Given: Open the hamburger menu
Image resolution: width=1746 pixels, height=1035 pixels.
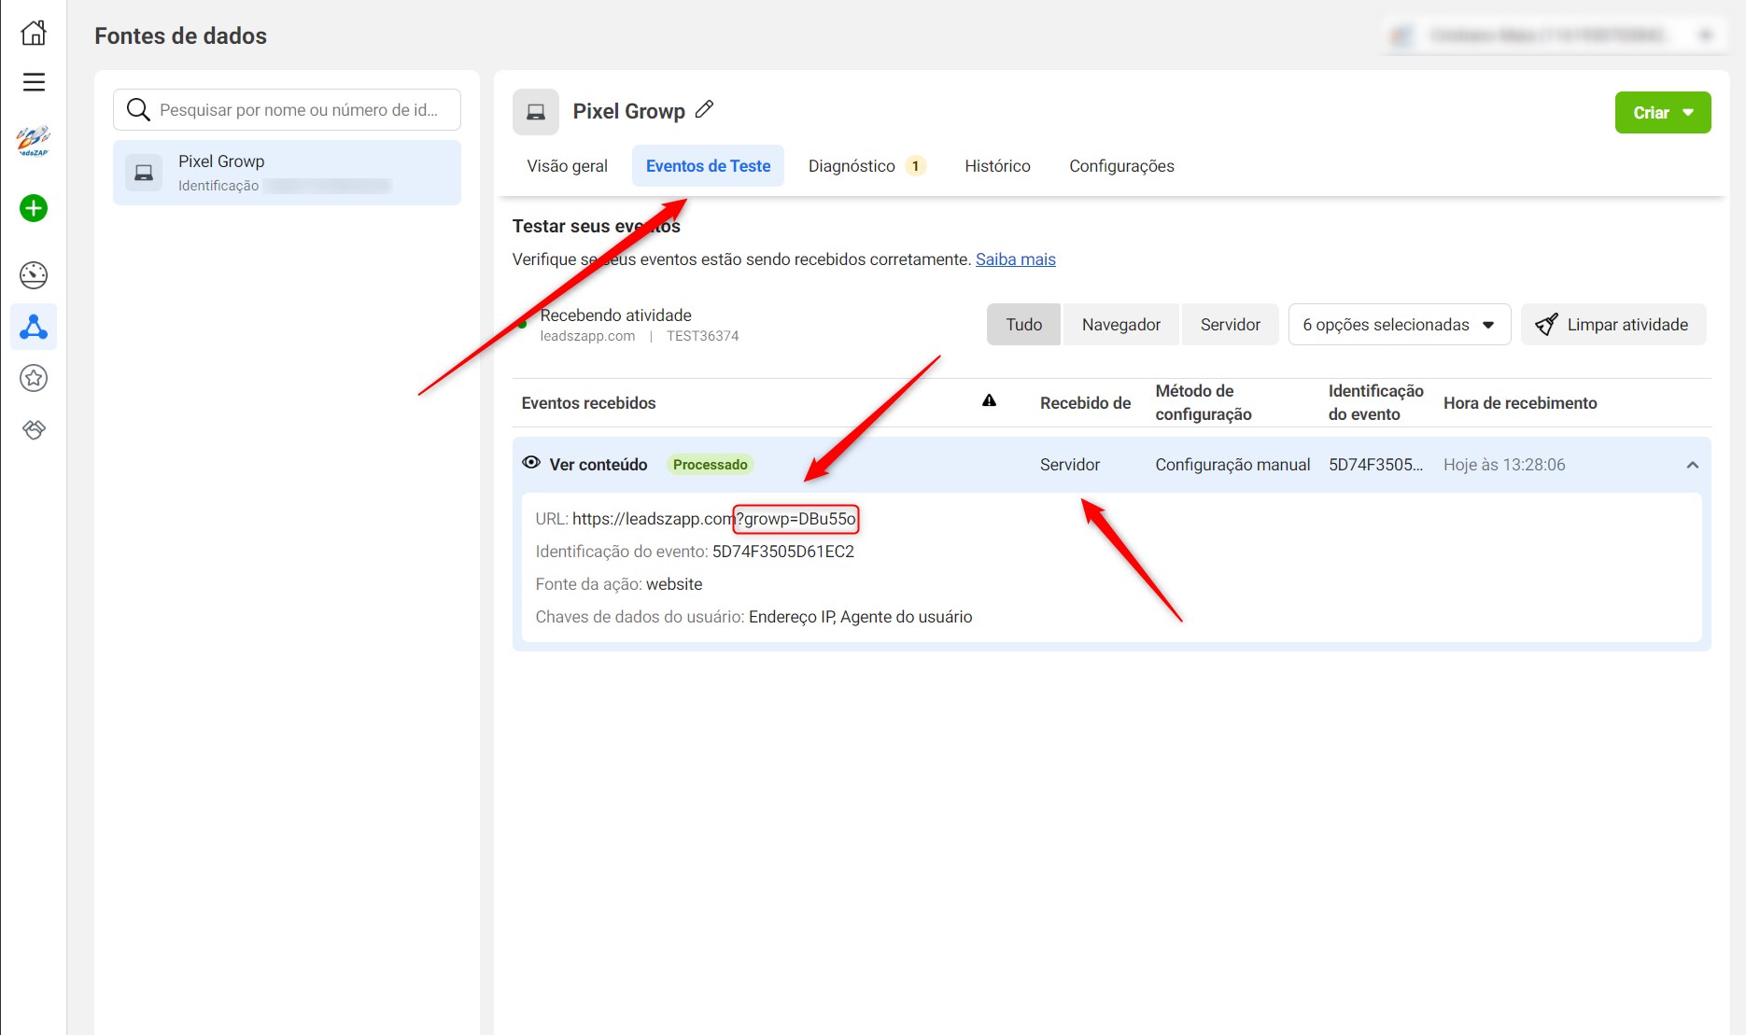Looking at the screenshot, I should click(x=34, y=82).
